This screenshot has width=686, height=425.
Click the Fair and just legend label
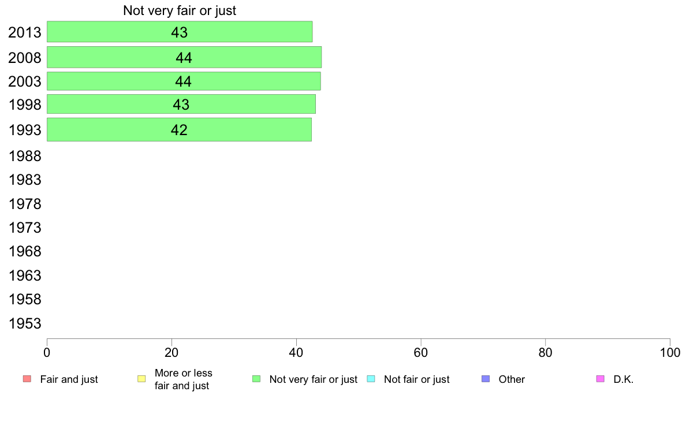point(69,379)
